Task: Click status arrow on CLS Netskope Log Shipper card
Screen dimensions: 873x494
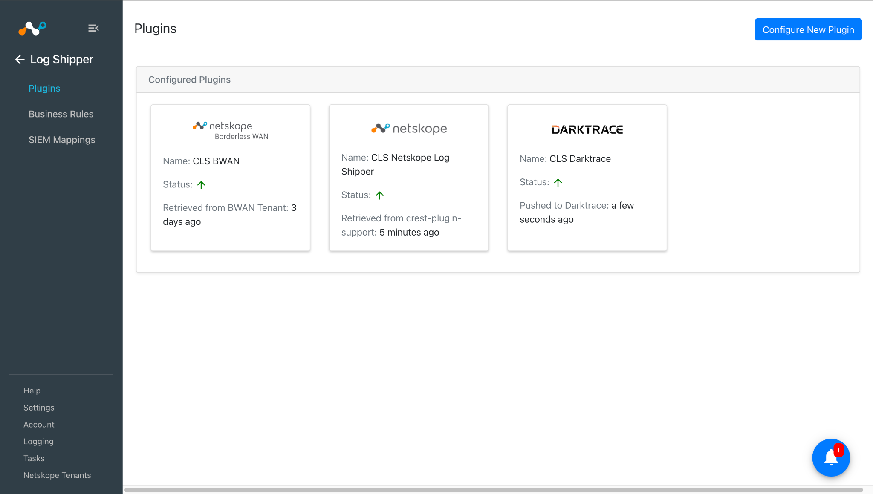Action: coord(379,195)
